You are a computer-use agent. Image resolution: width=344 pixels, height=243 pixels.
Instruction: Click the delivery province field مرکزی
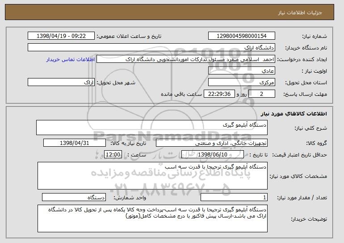242,82
